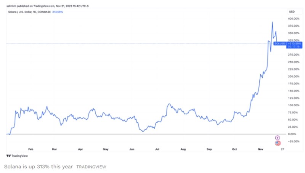The image size is (305, 173).
Task: Click the +313.59% current value badge
Action: coord(292,43)
